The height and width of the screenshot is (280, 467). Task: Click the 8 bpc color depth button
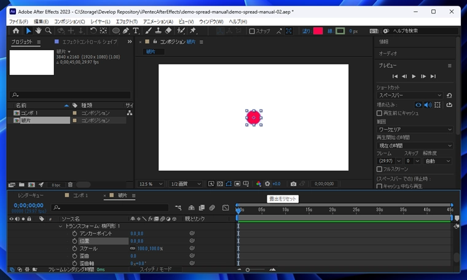point(56,185)
